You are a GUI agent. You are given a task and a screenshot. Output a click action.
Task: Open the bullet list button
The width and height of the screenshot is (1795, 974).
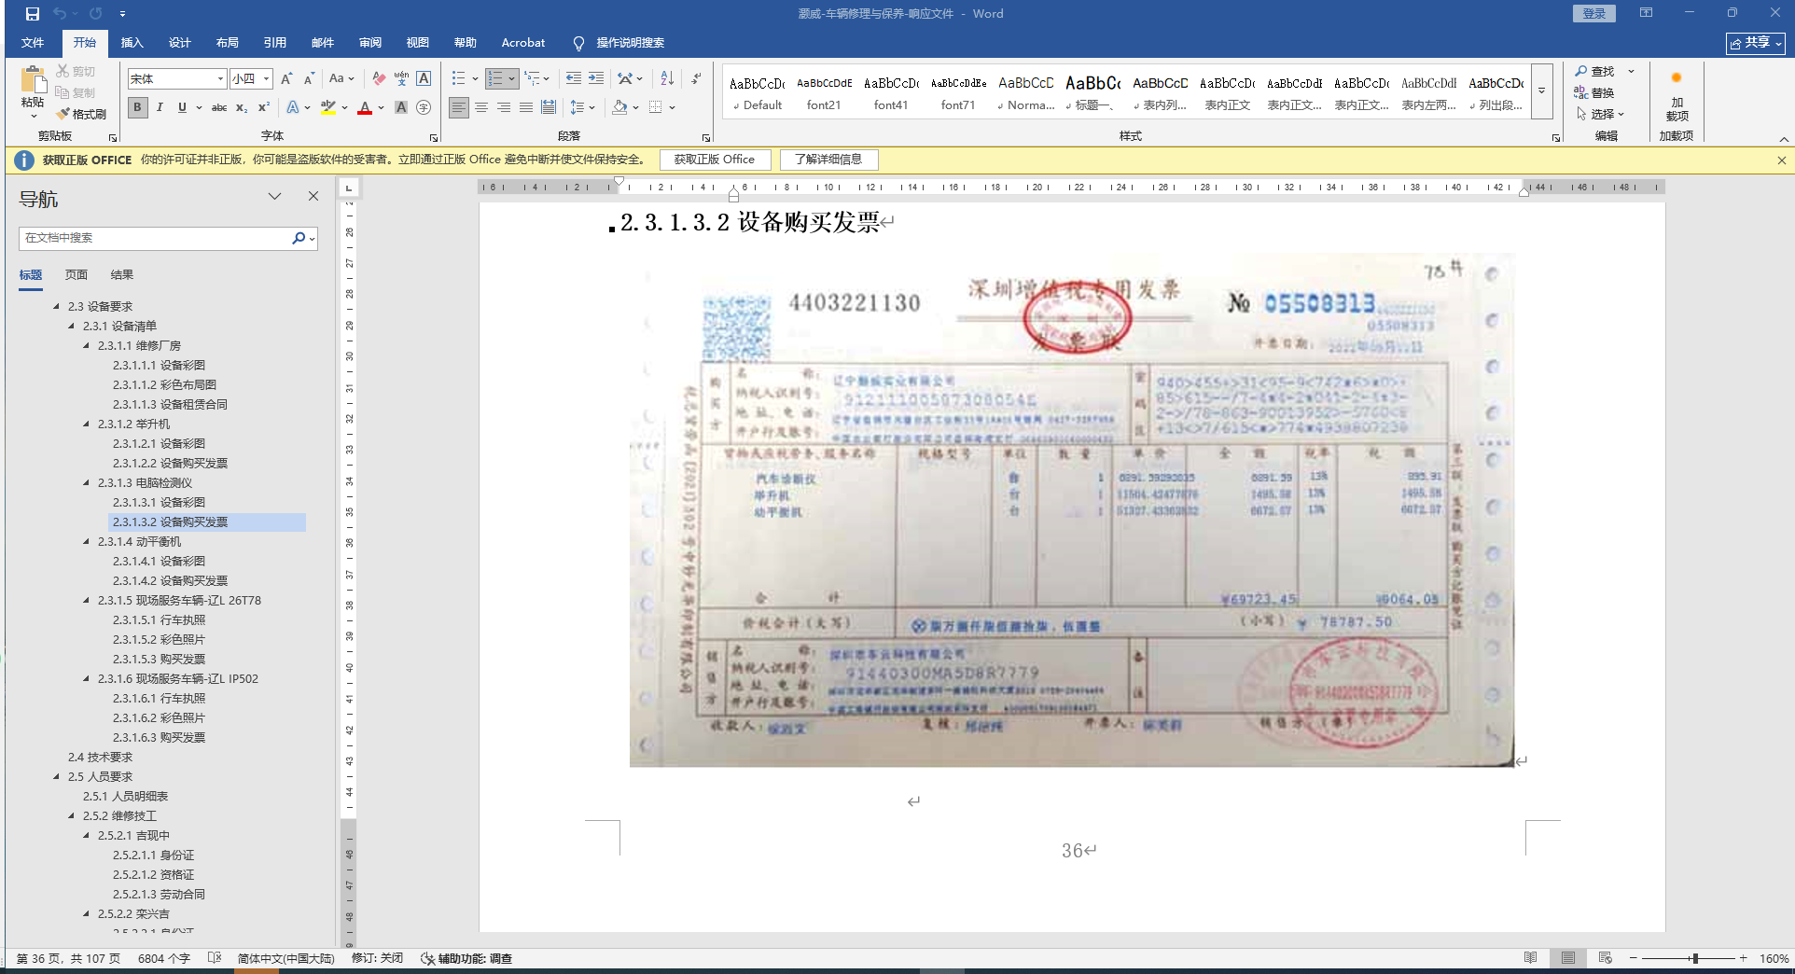click(458, 79)
